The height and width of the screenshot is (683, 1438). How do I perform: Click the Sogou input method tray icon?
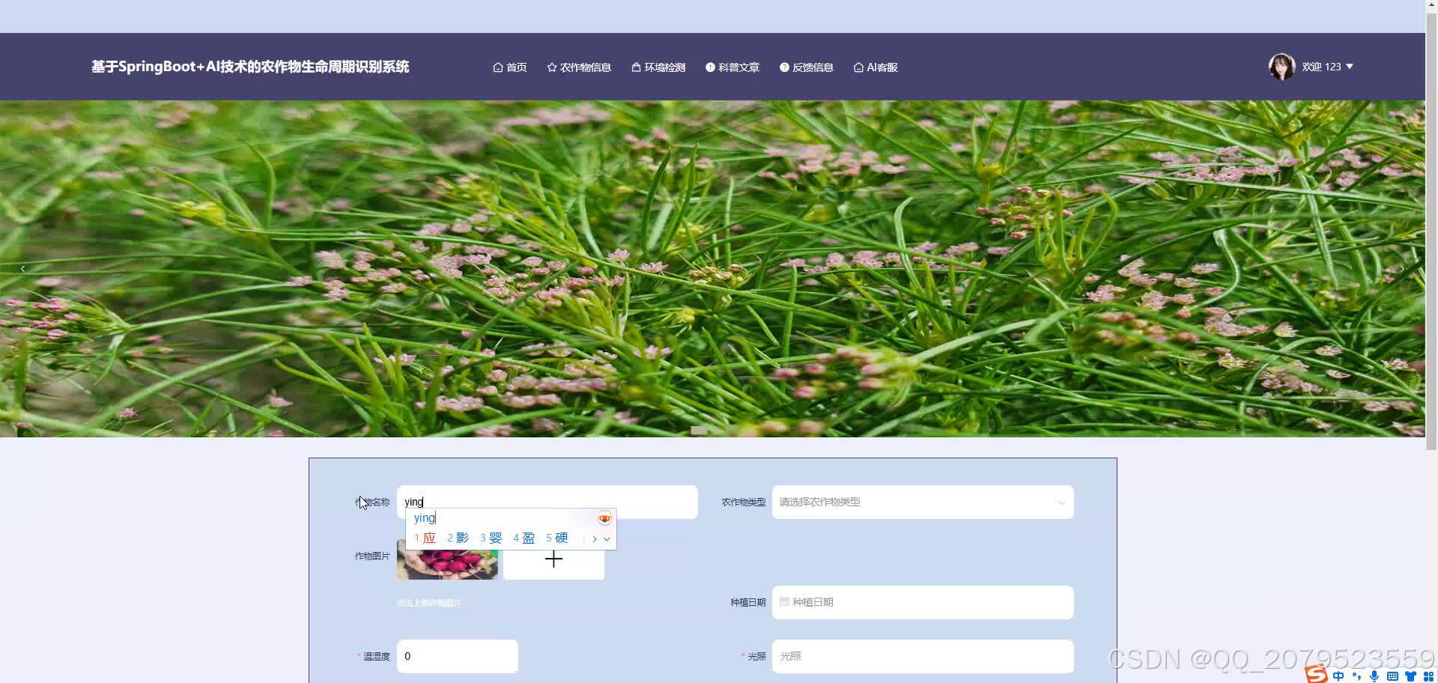click(x=1316, y=675)
